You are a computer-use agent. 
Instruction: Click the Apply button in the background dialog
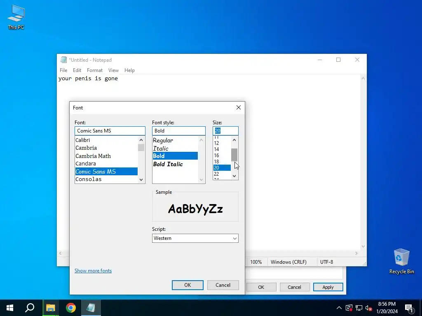coord(328,287)
